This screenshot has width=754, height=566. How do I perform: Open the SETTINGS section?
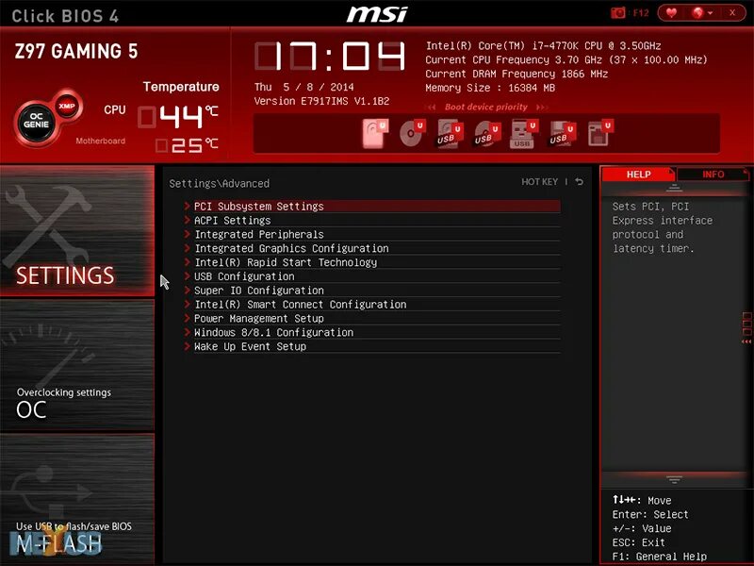[x=77, y=230]
